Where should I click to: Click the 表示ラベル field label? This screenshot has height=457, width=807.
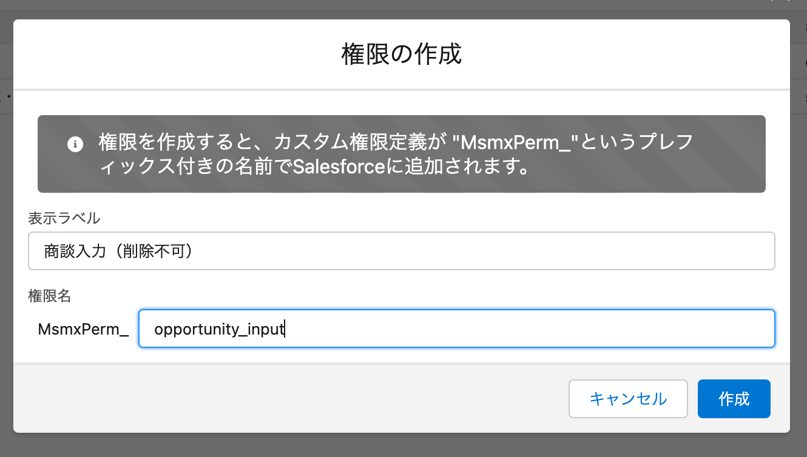click(64, 218)
